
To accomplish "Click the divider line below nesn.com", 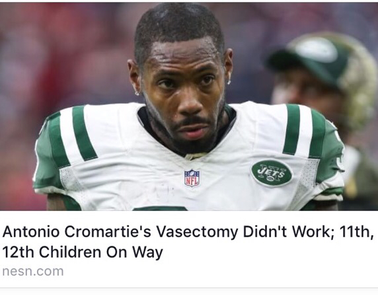I will tap(189, 287).
